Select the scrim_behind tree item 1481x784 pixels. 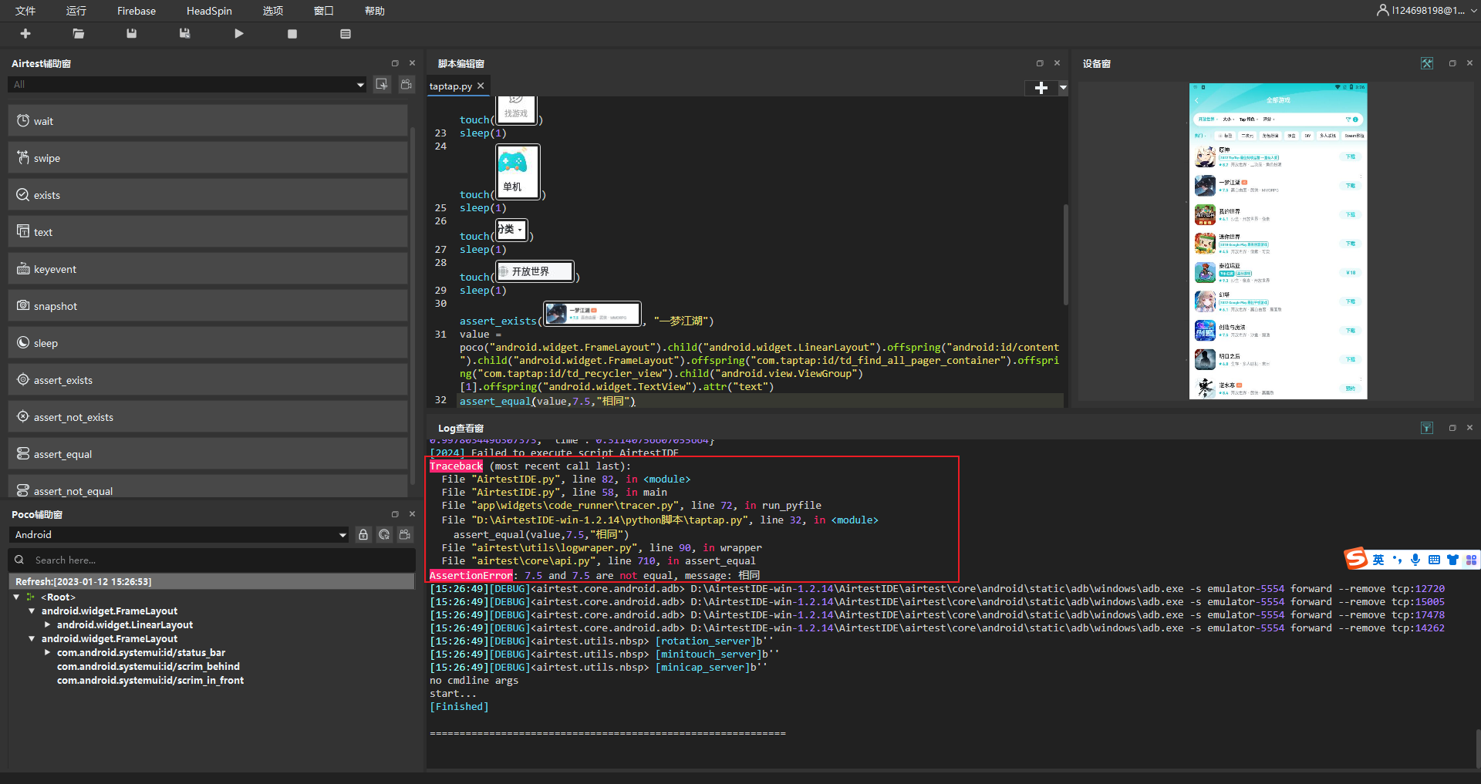(148, 667)
